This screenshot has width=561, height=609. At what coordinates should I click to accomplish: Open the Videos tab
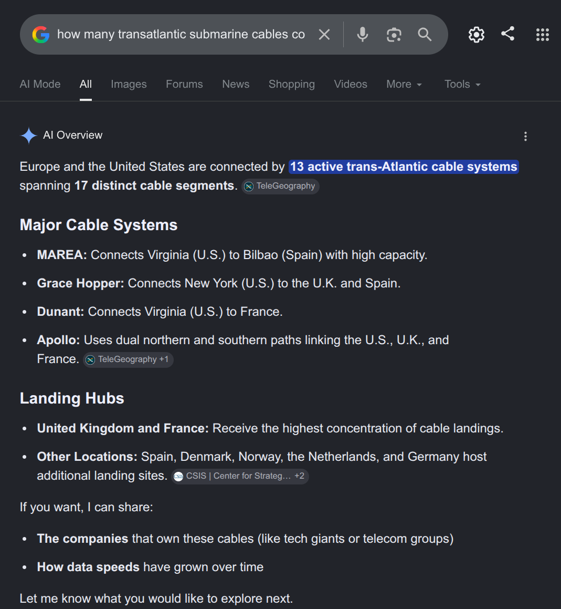pyautogui.click(x=351, y=84)
